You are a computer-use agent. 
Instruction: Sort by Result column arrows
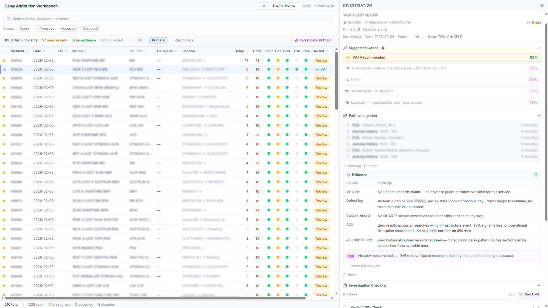[x=327, y=51]
